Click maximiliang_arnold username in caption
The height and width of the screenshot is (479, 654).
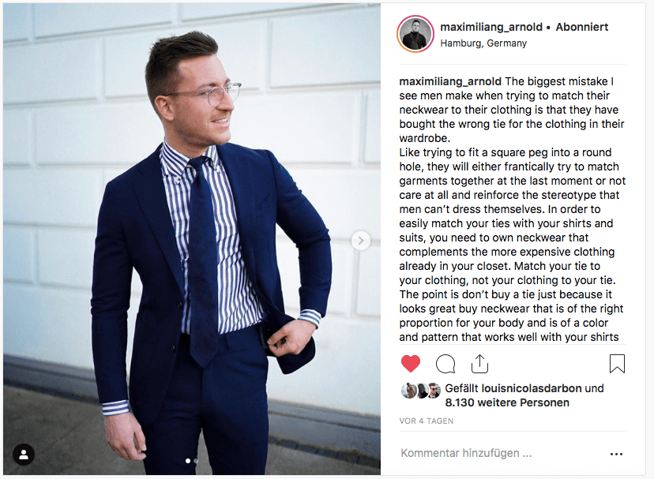click(450, 82)
